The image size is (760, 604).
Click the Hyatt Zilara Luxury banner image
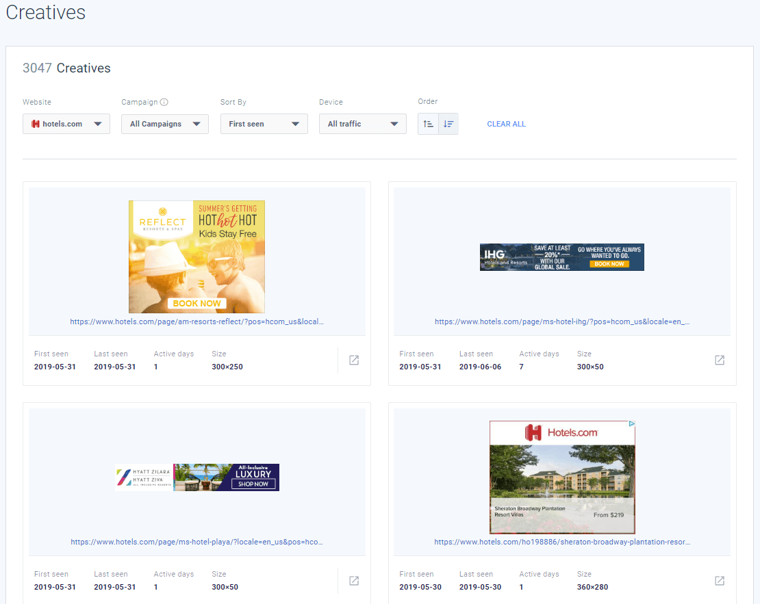click(197, 477)
